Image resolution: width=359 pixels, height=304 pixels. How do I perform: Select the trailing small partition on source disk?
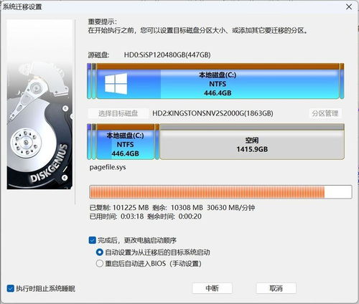tap(342, 81)
